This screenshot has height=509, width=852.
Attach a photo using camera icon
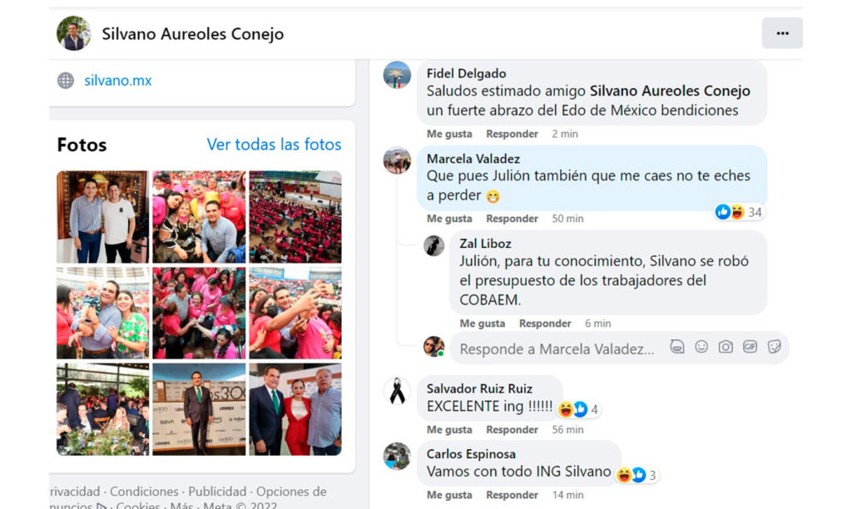point(726,347)
